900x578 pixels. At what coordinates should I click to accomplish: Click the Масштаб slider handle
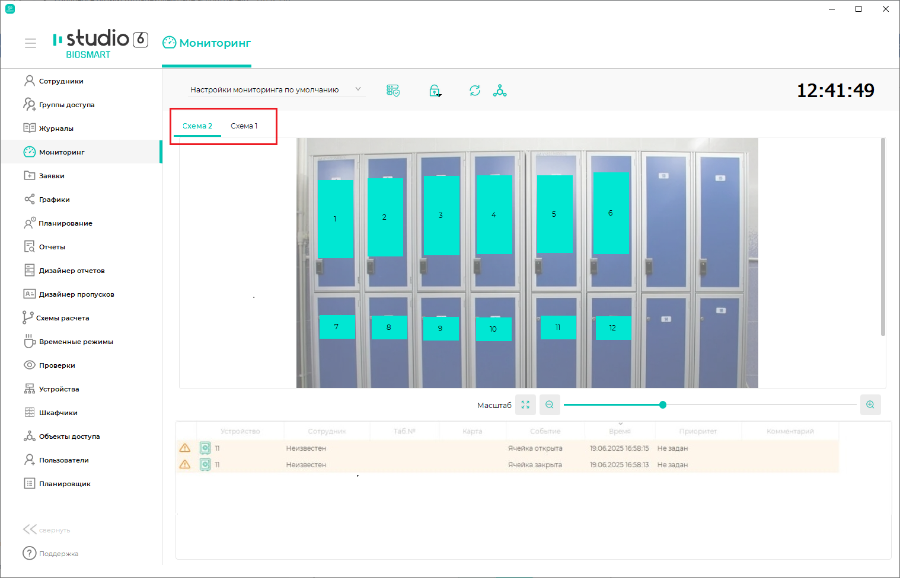pos(663,404)
